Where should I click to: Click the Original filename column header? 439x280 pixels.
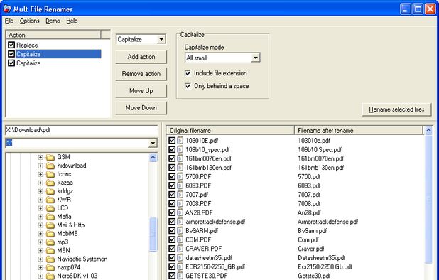(230, 130)
